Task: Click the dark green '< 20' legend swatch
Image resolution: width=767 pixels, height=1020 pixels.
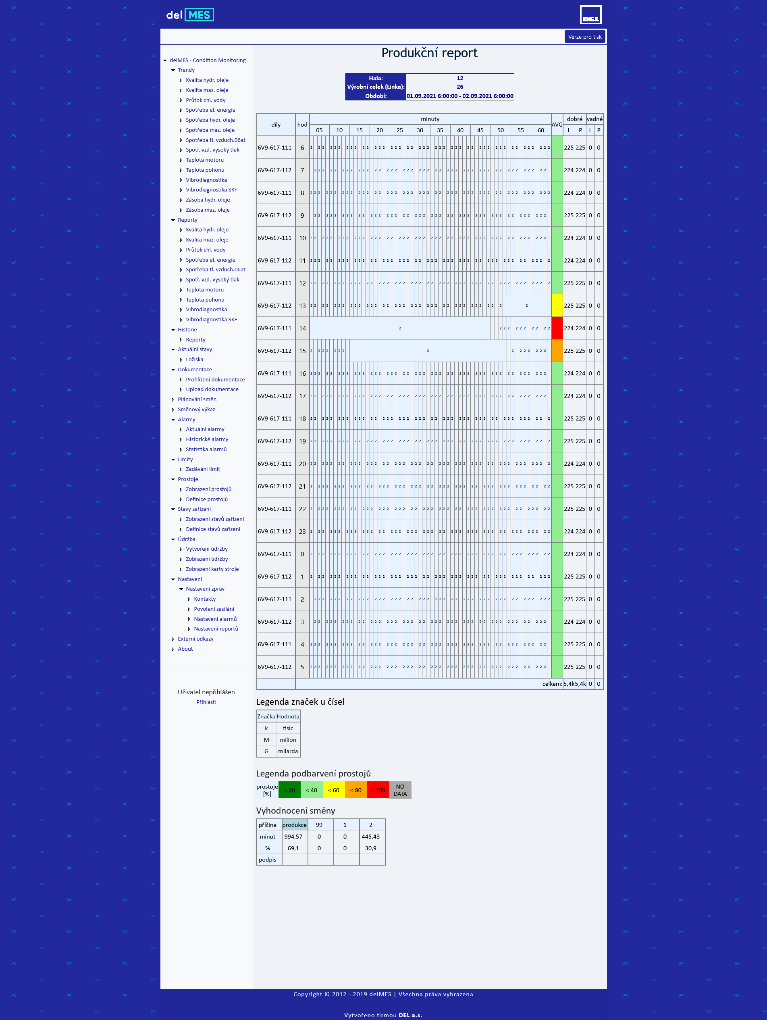Action: pos(289,790)
